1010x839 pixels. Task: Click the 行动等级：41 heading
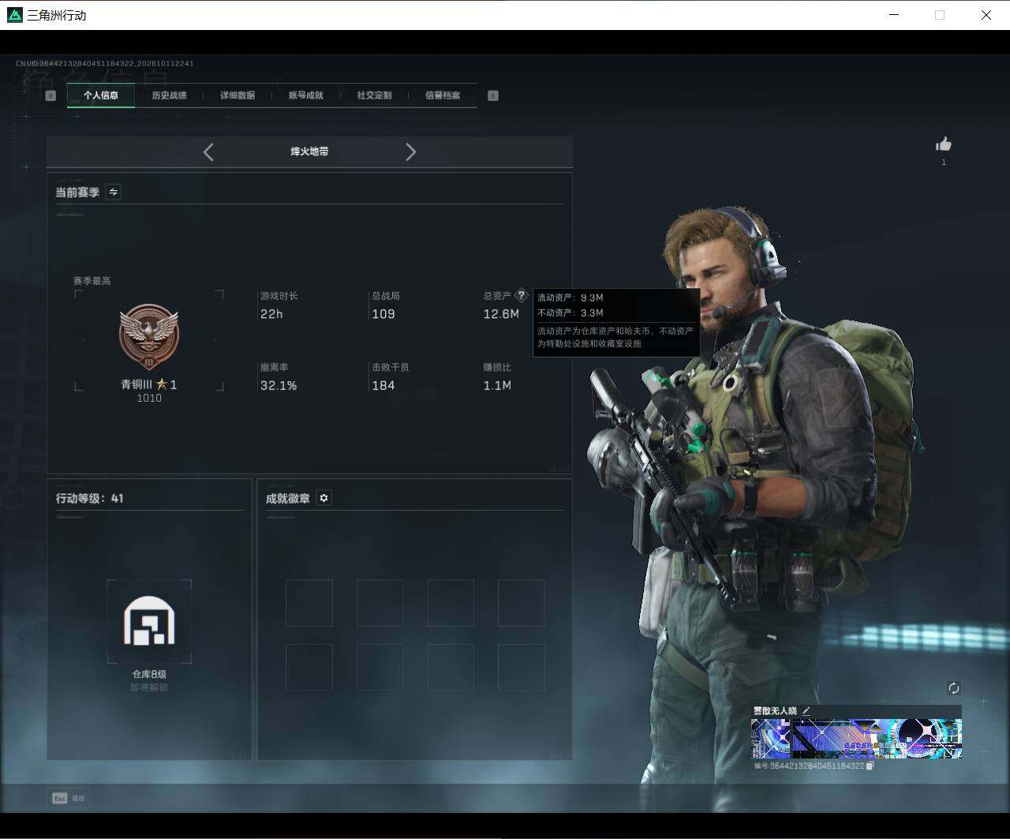coord(89,498)
